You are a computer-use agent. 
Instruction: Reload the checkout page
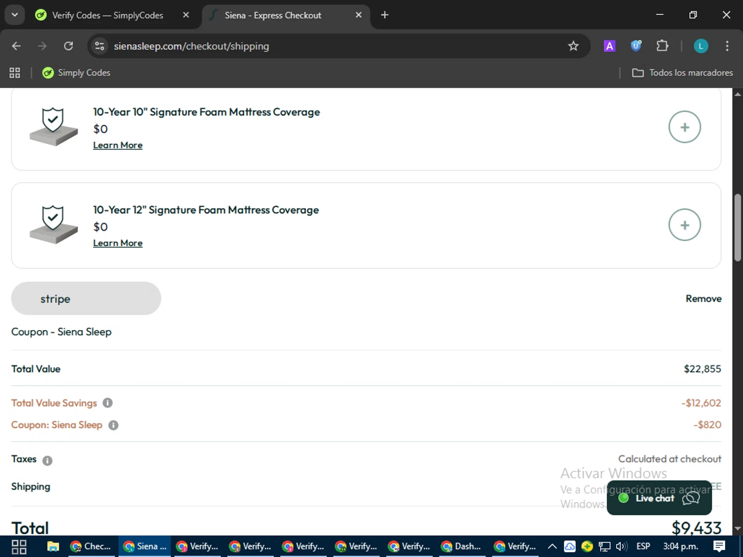[x=68, y=46]
